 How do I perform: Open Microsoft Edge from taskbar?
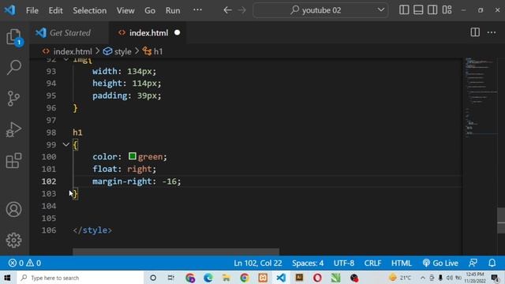click(x=208, y=278)
